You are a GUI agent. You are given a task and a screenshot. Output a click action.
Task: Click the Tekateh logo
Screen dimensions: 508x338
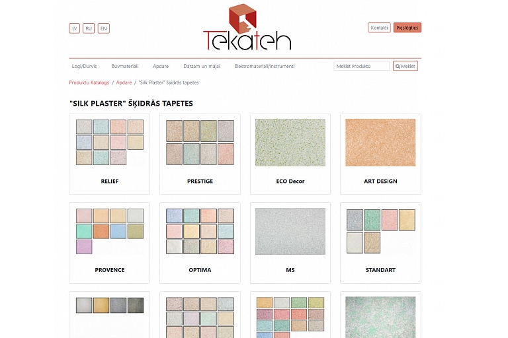(247, 27)
